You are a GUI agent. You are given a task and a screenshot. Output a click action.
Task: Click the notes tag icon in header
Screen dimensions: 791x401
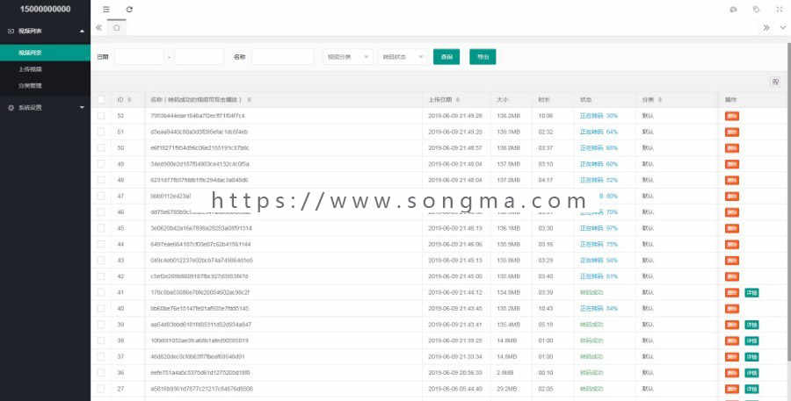(x=756, y=10)
